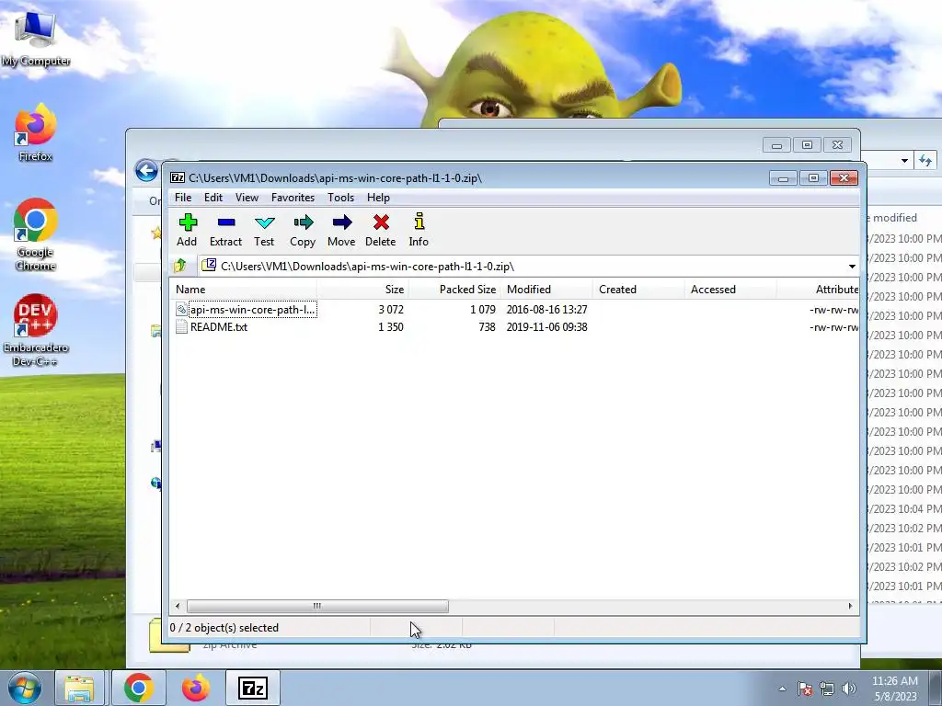
Task: Click the horizontal scrollbar thumb
Action: [317, 606]
